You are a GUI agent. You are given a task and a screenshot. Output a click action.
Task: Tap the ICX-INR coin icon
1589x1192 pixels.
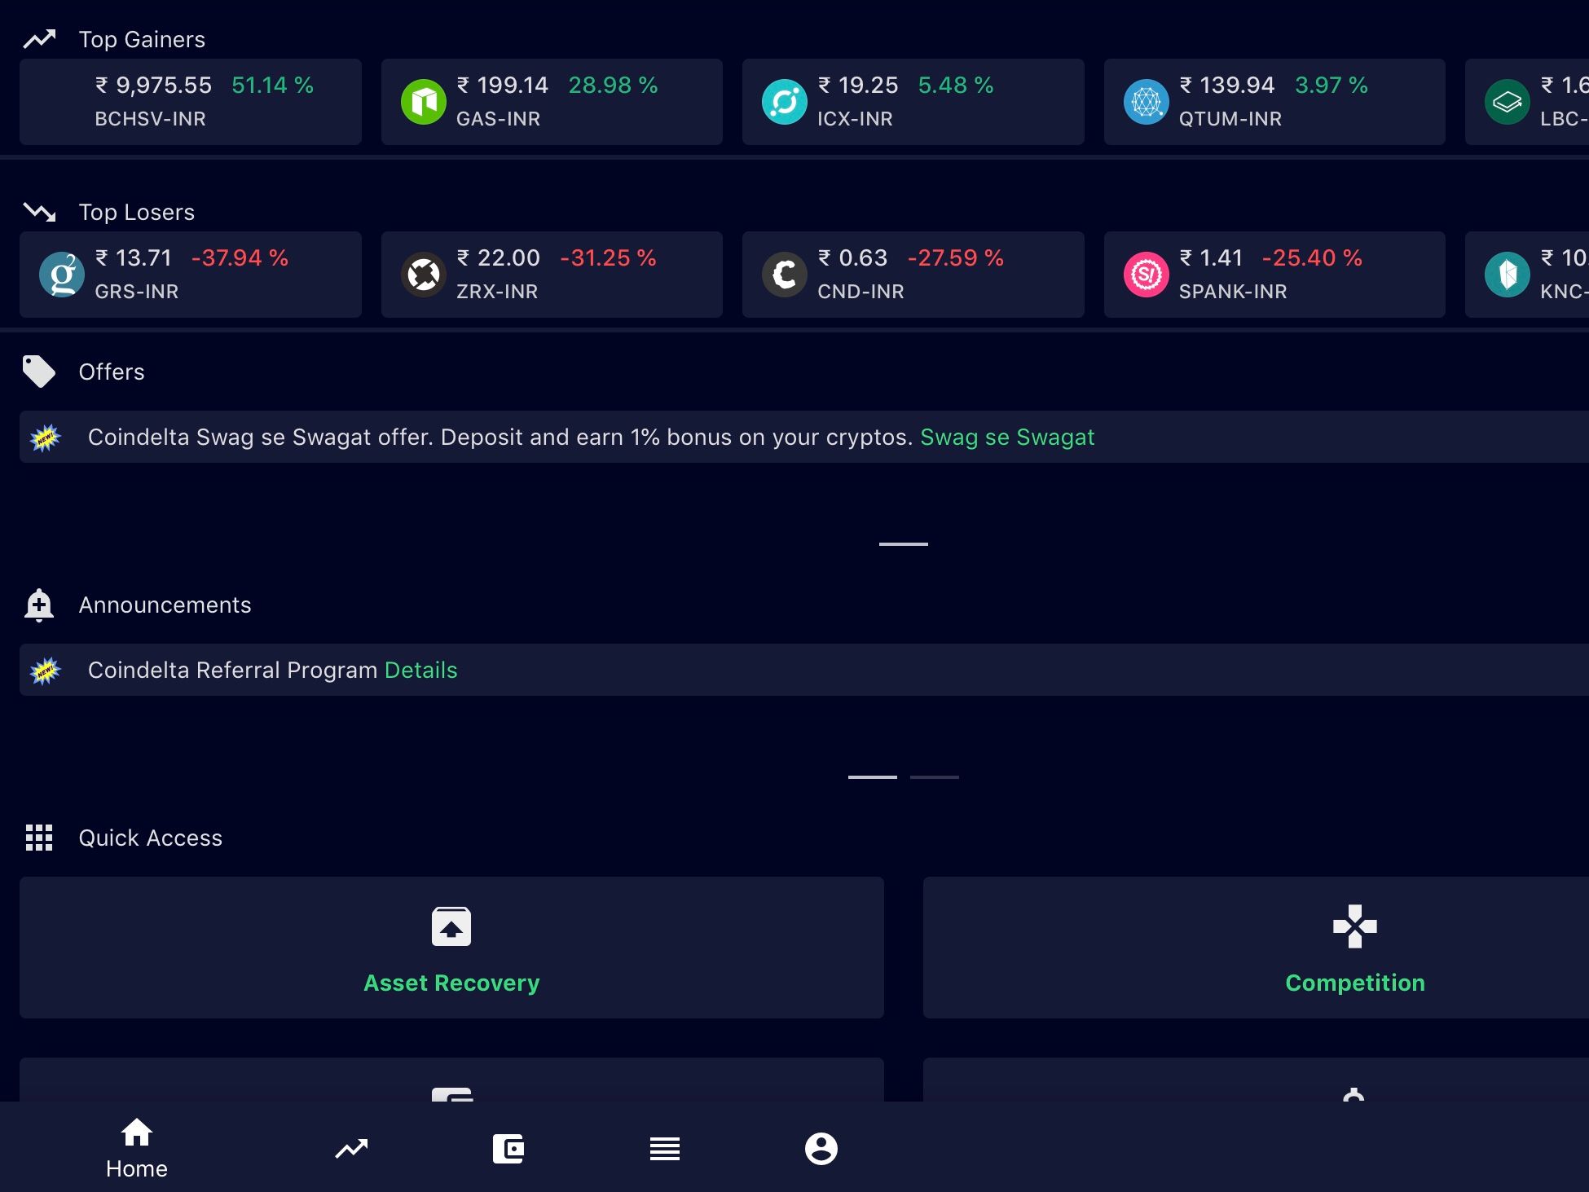tap(785, 102)
